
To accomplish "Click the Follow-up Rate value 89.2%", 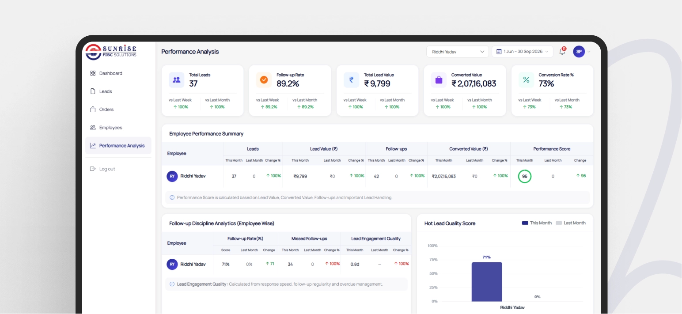I will click(288, 83).
